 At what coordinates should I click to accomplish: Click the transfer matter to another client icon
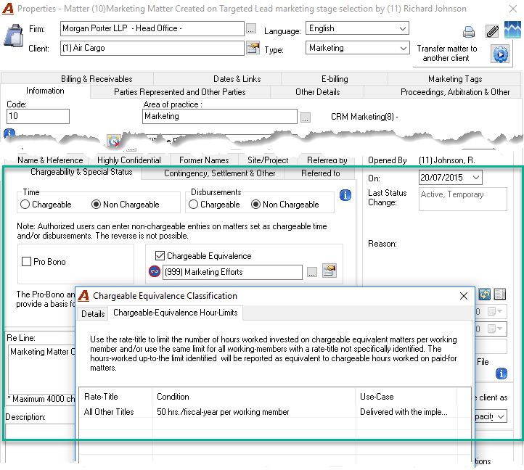(500, 54)
